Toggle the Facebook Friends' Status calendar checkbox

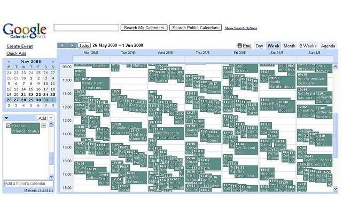8,126
